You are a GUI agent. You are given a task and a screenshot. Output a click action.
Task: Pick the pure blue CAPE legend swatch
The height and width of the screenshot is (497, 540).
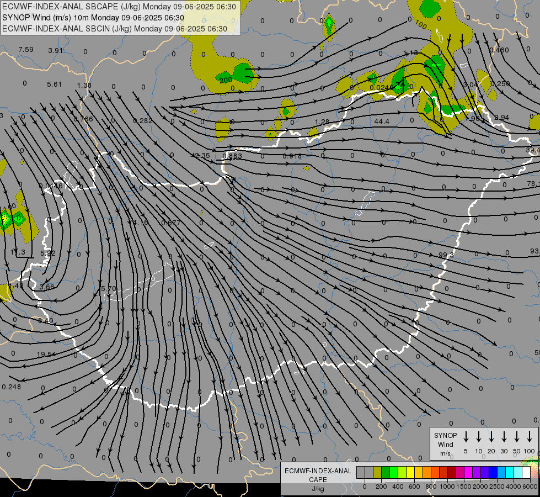(493, 473)
